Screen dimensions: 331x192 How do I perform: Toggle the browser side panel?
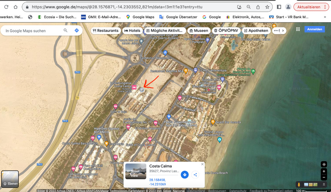click(279, 7)
